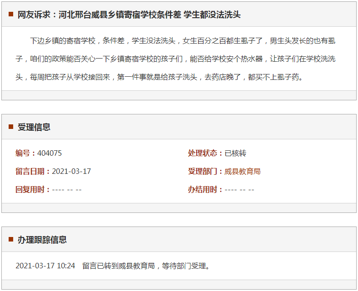Click the tracking timestamp 2021-03-17 10:24
Image resolution: width=358 pixels, height=291 pixels.
[45, 266]
